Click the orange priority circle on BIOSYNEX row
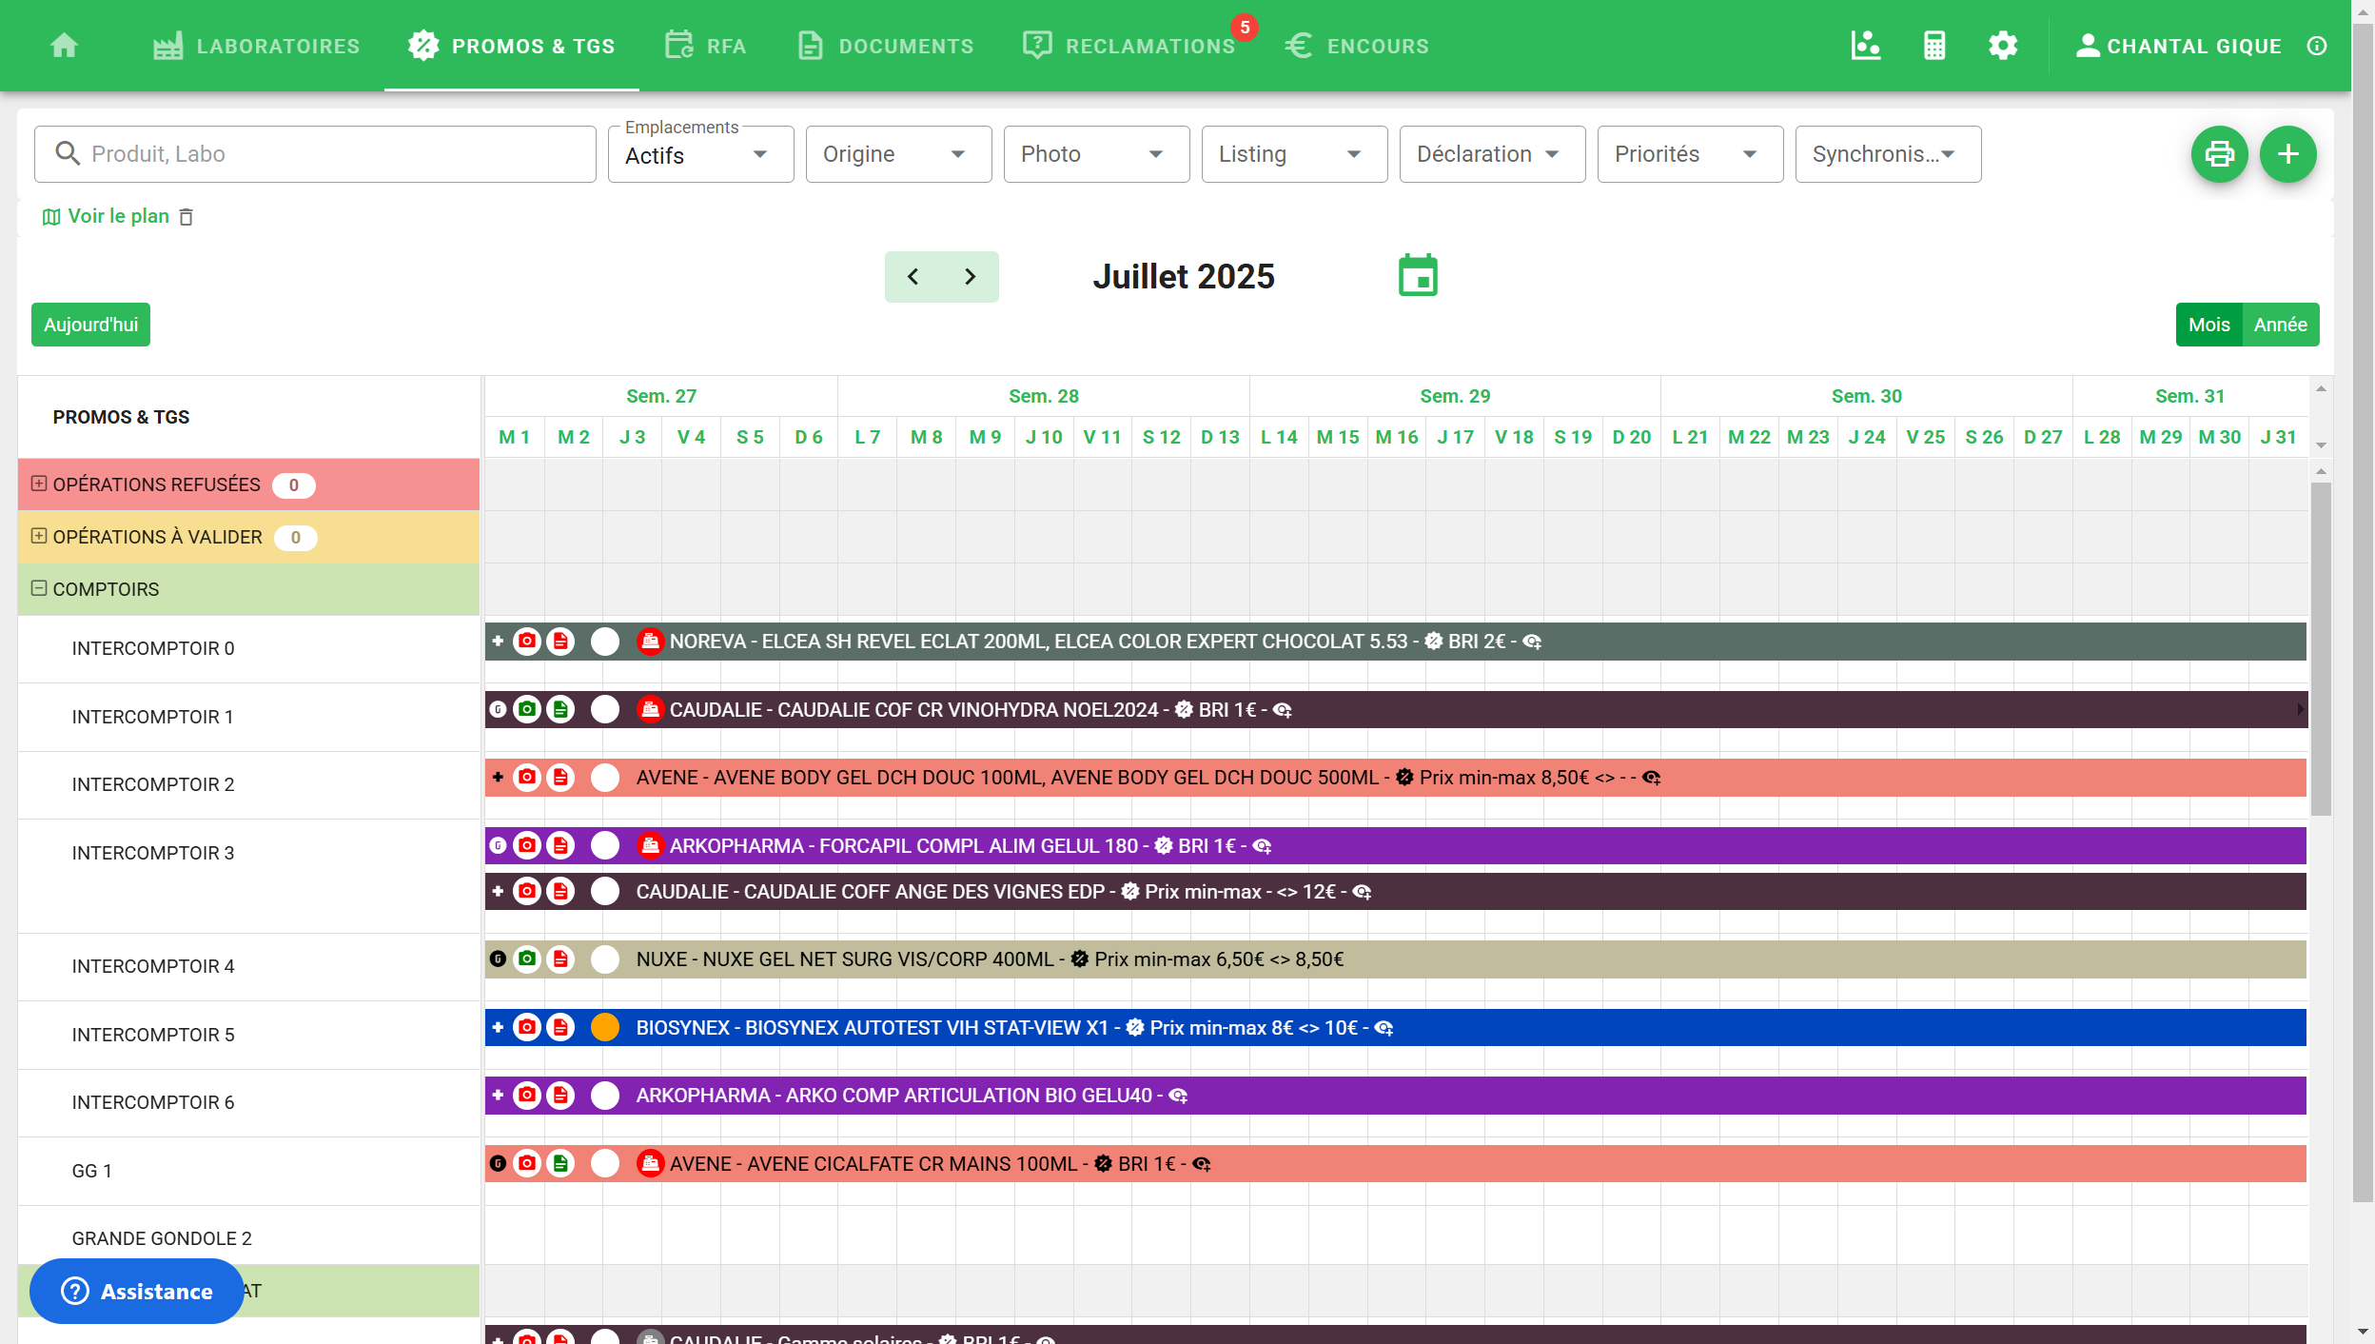This screenshot has width=2375, height=1344. click(605, 1027)
